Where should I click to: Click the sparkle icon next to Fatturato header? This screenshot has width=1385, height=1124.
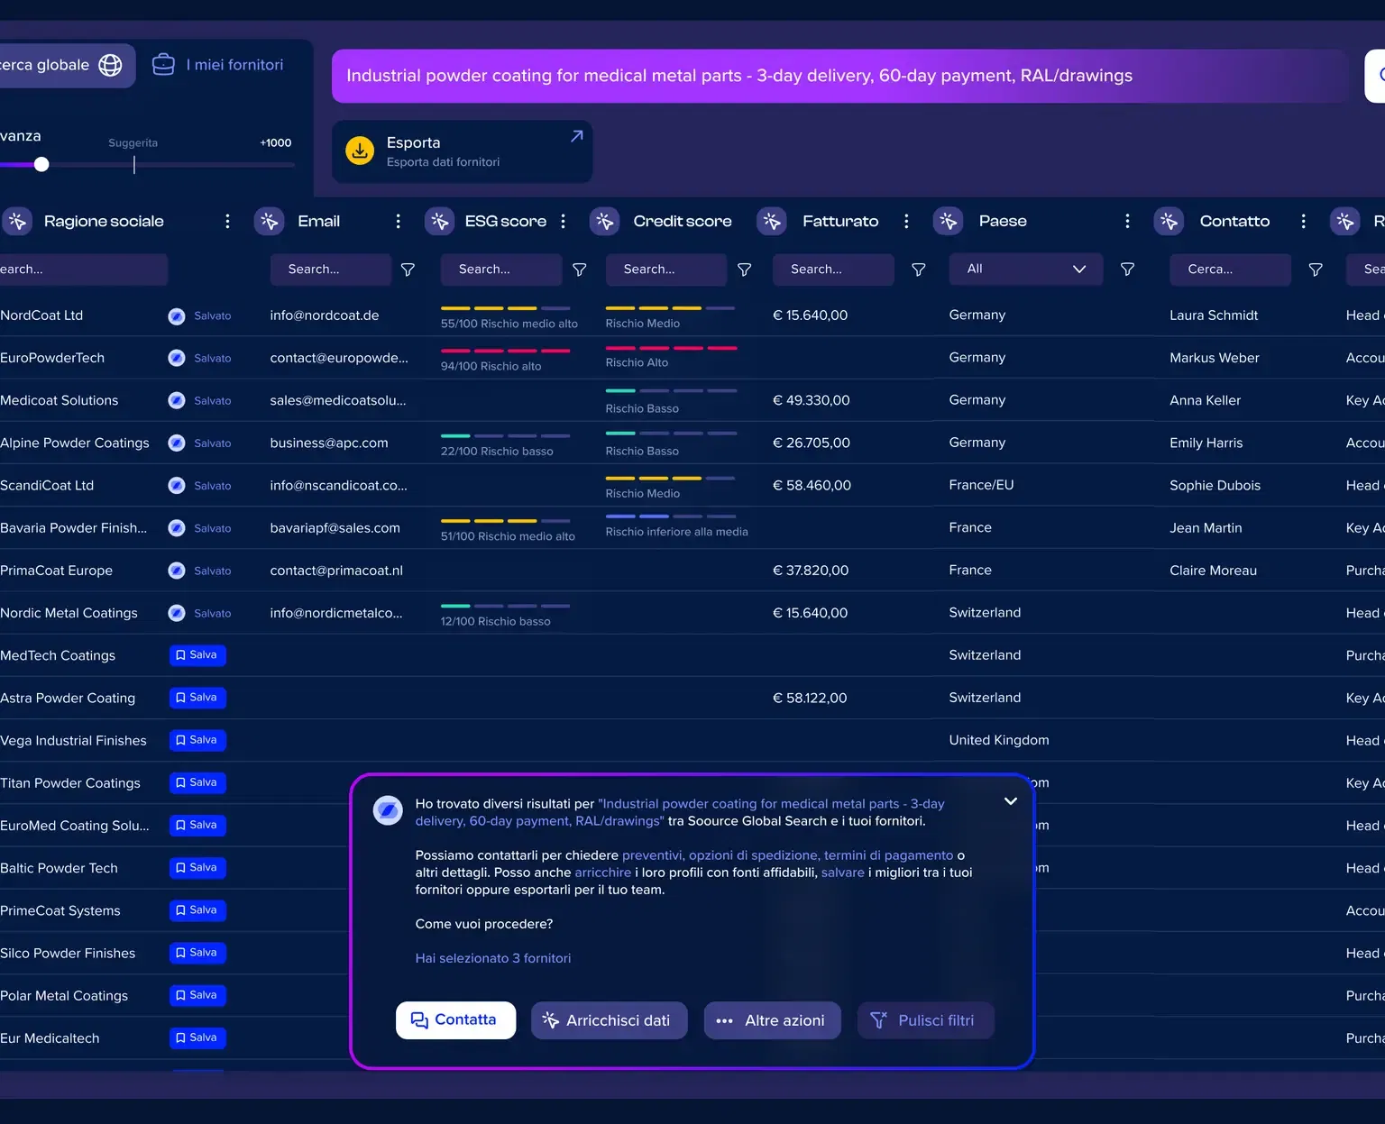pos(771,221)
